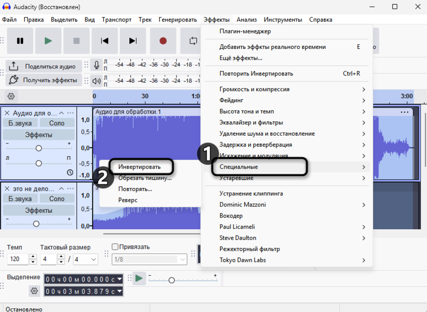Click the speaker icon on the playback meter
This screenshot has height=312, width=427.
[x=97, y=81]
